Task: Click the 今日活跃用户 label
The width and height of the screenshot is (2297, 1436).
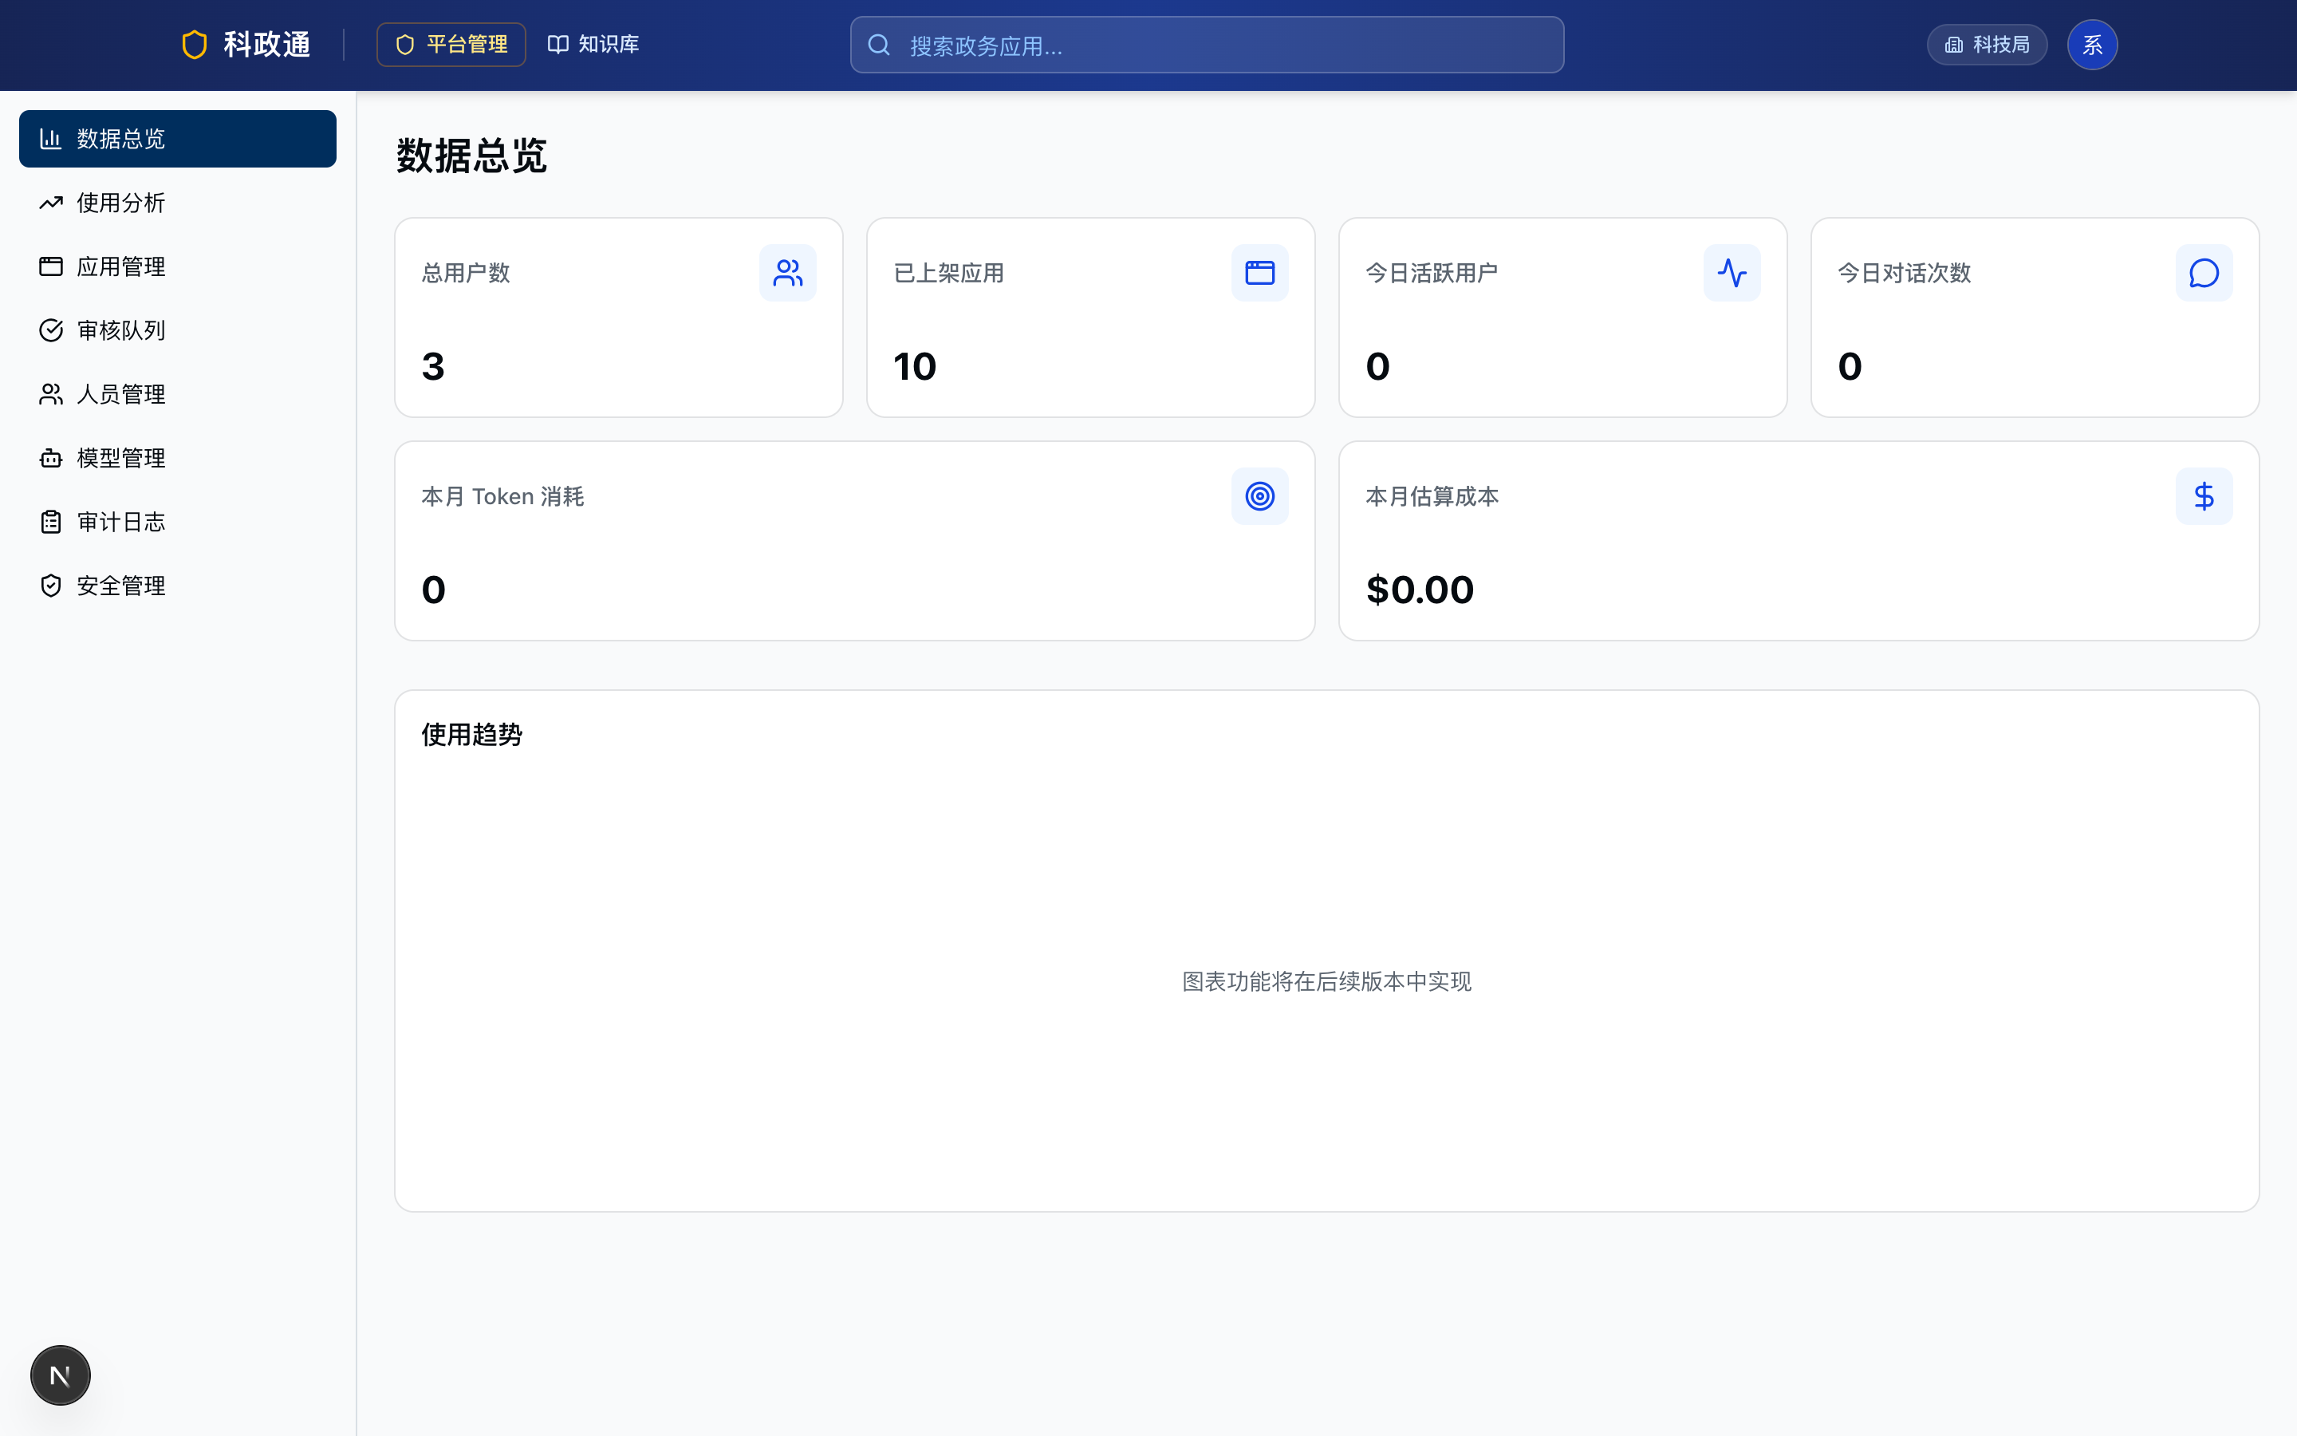Action: tap(1432, 274)
